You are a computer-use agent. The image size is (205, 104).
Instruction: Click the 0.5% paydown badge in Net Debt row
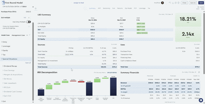pos(142,33)
